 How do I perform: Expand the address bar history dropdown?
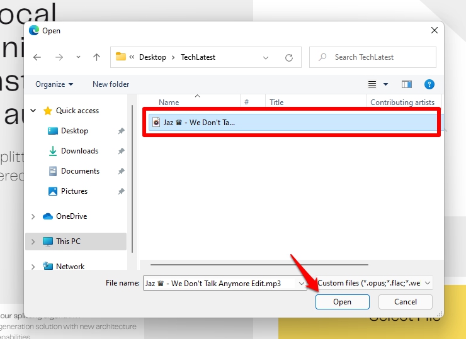266,58
